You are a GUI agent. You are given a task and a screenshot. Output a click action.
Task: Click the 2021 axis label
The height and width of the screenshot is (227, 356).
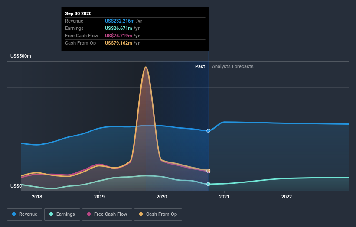point(224,197)
